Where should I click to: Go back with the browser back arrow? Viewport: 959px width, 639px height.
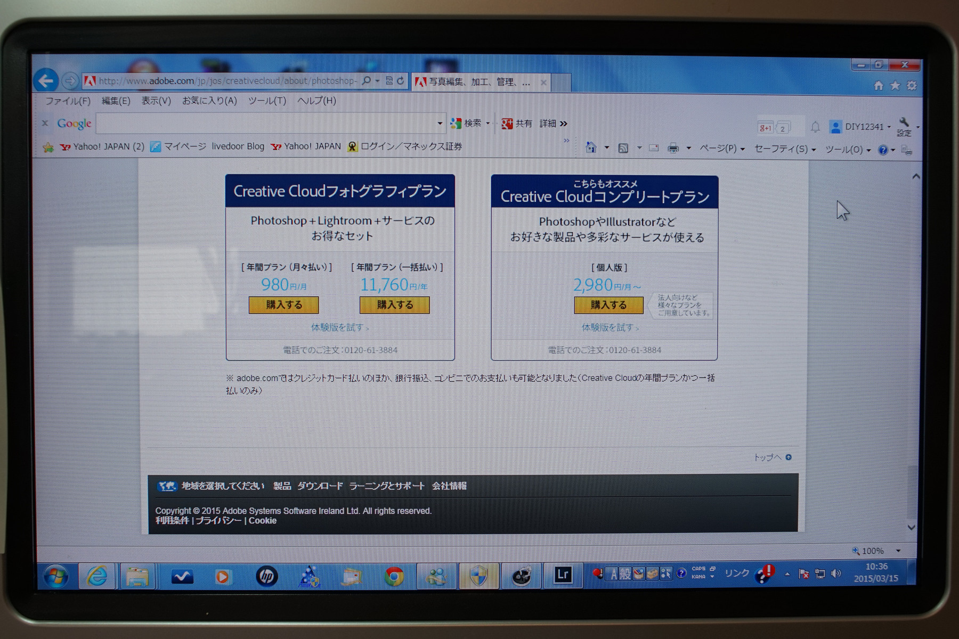tap(46, 80)
